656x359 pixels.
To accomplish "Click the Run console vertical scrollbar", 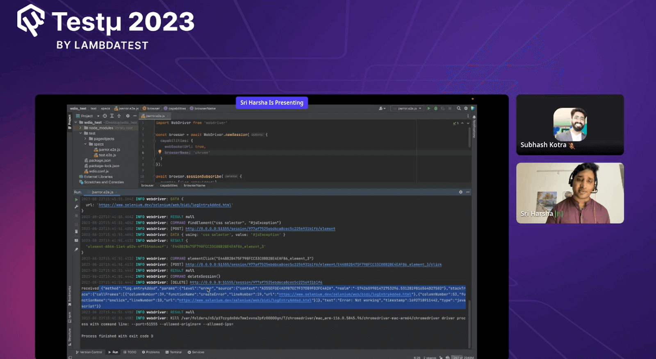I will 469,323.
